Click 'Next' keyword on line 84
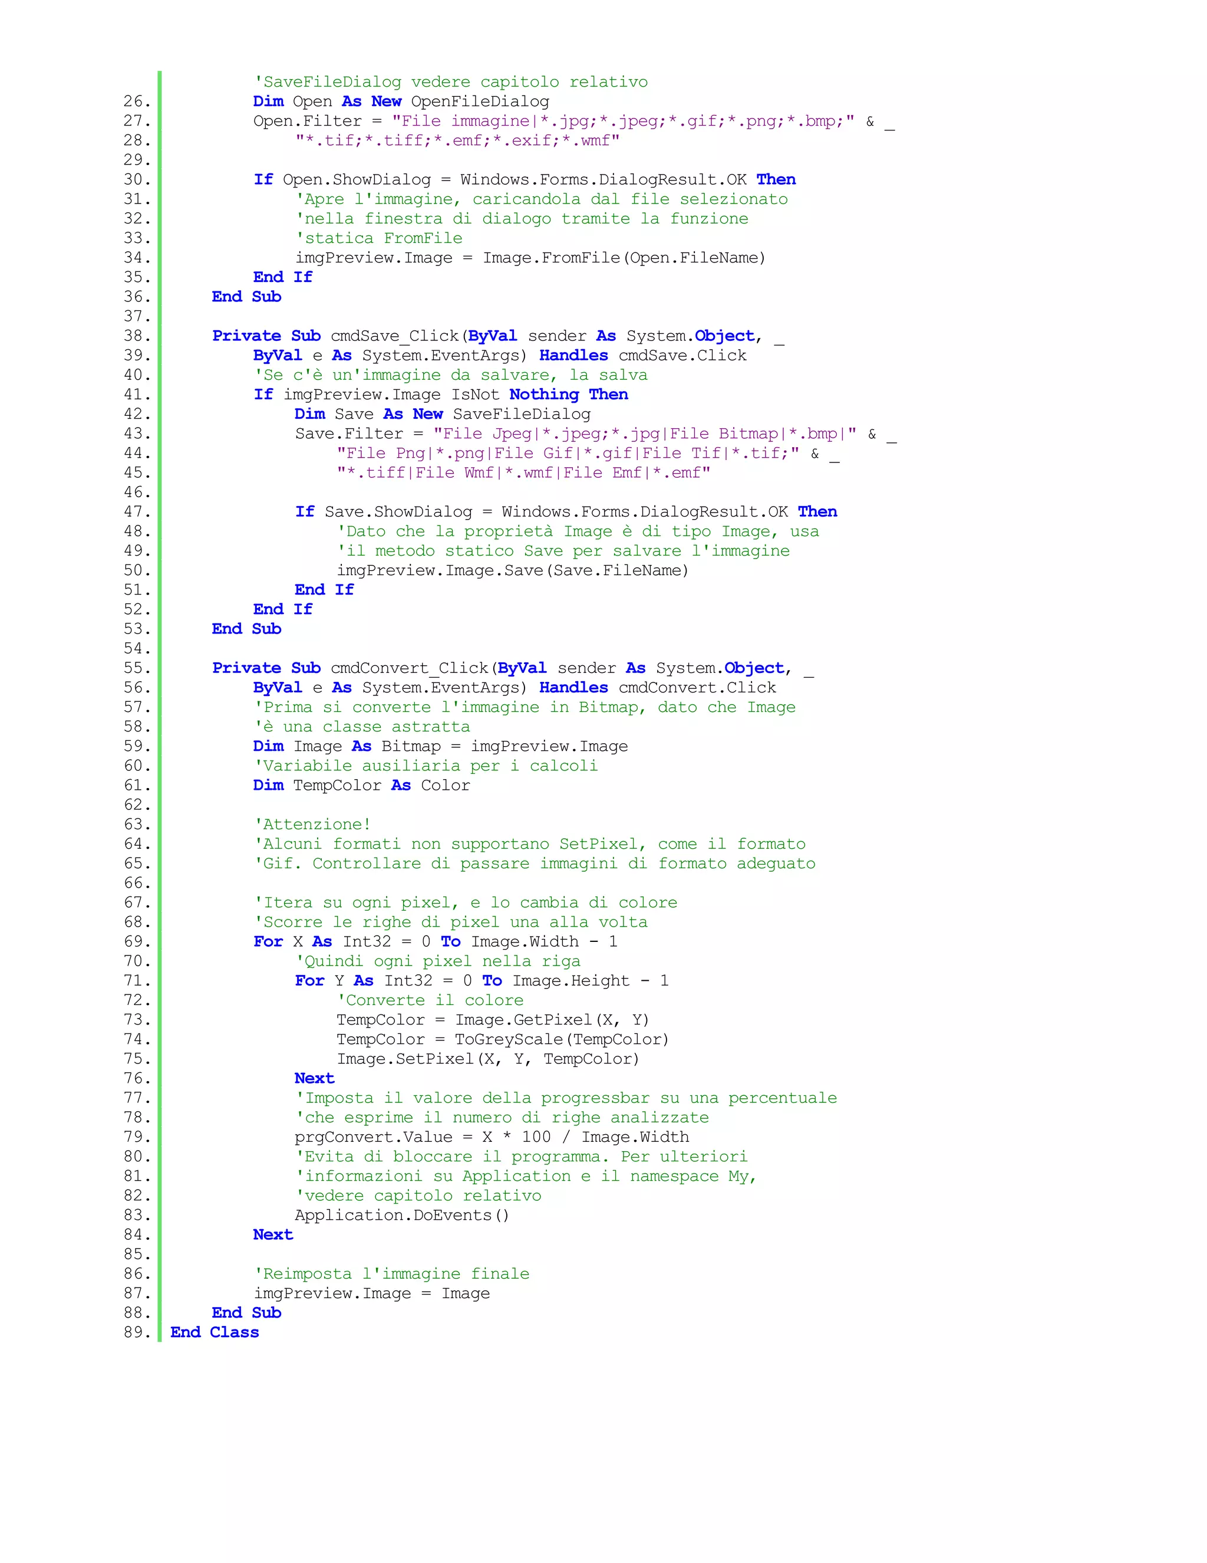 pyautogui.click(x=273, y=1235)
